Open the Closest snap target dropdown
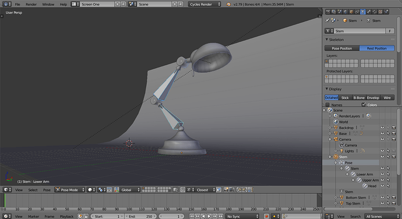This screenshot has height=219, width=402. coord(205,190)
